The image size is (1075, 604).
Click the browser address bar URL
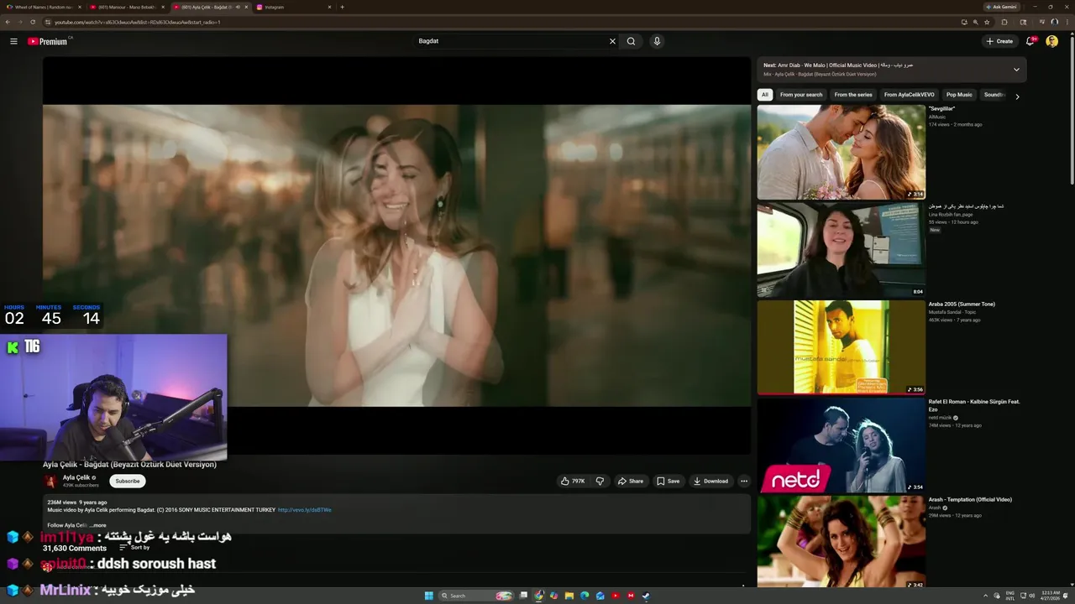click(138, 22)
